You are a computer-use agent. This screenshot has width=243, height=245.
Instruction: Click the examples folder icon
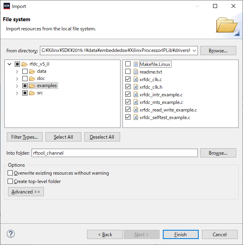pos(32,86)
